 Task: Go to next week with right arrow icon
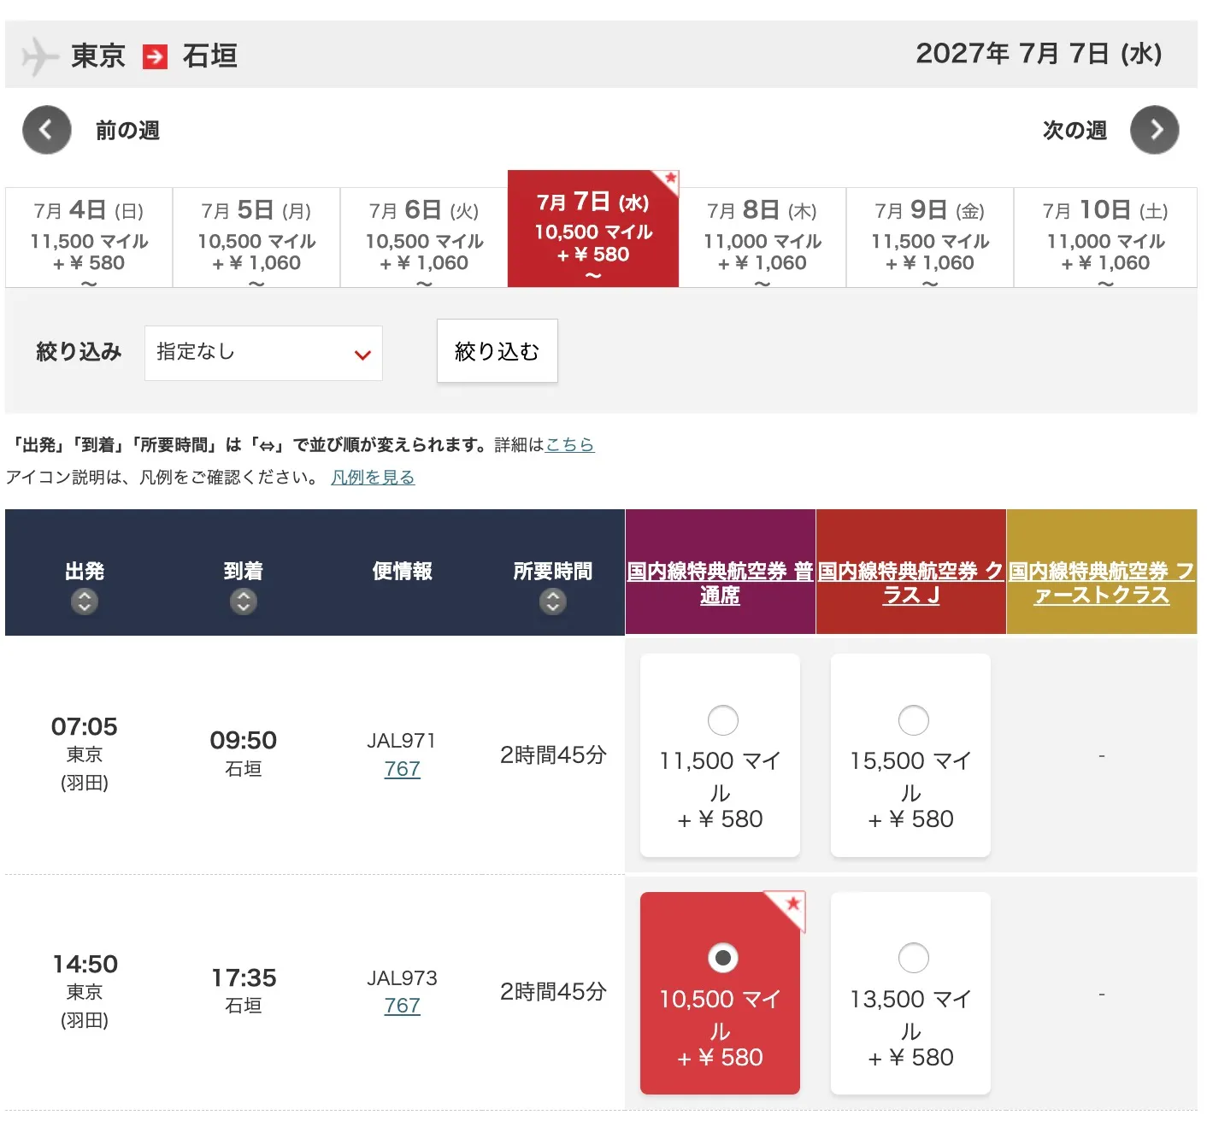1154,130
